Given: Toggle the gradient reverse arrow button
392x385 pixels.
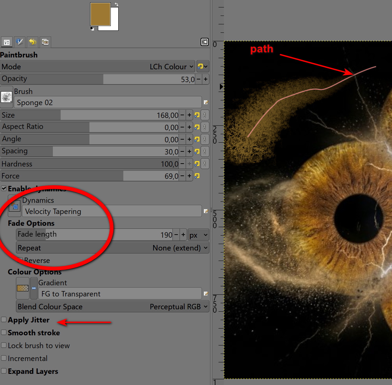Looking at the screenshot, I should 34,288.
